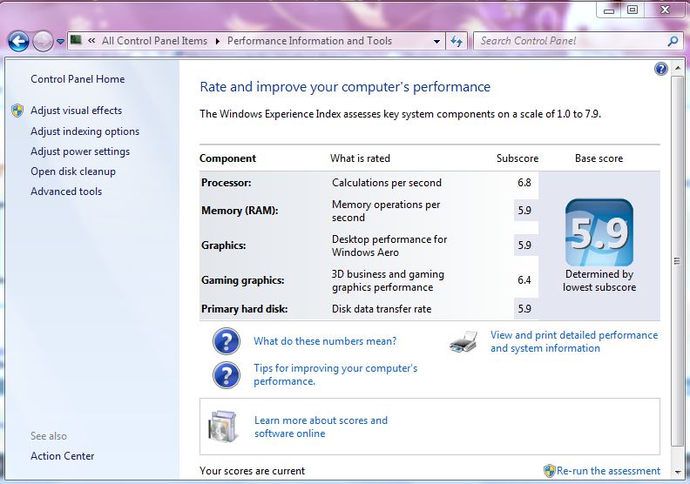The width and height of the screenshot is (690, 484).
Task: Click the shield icon beside Adjust visual effects
Action: point(17,111)
